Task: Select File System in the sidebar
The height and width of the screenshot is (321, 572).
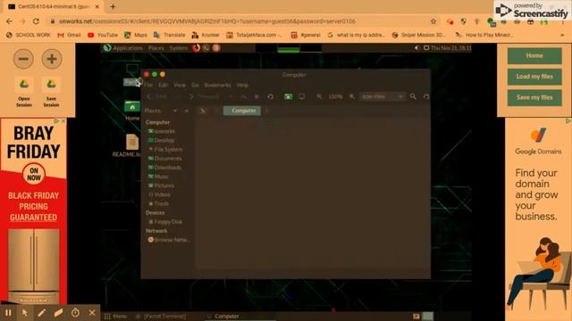Action: (x=164, y=150)
